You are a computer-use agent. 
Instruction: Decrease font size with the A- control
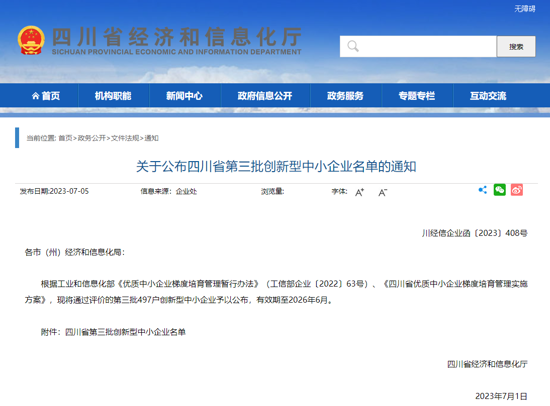[382, 193]
